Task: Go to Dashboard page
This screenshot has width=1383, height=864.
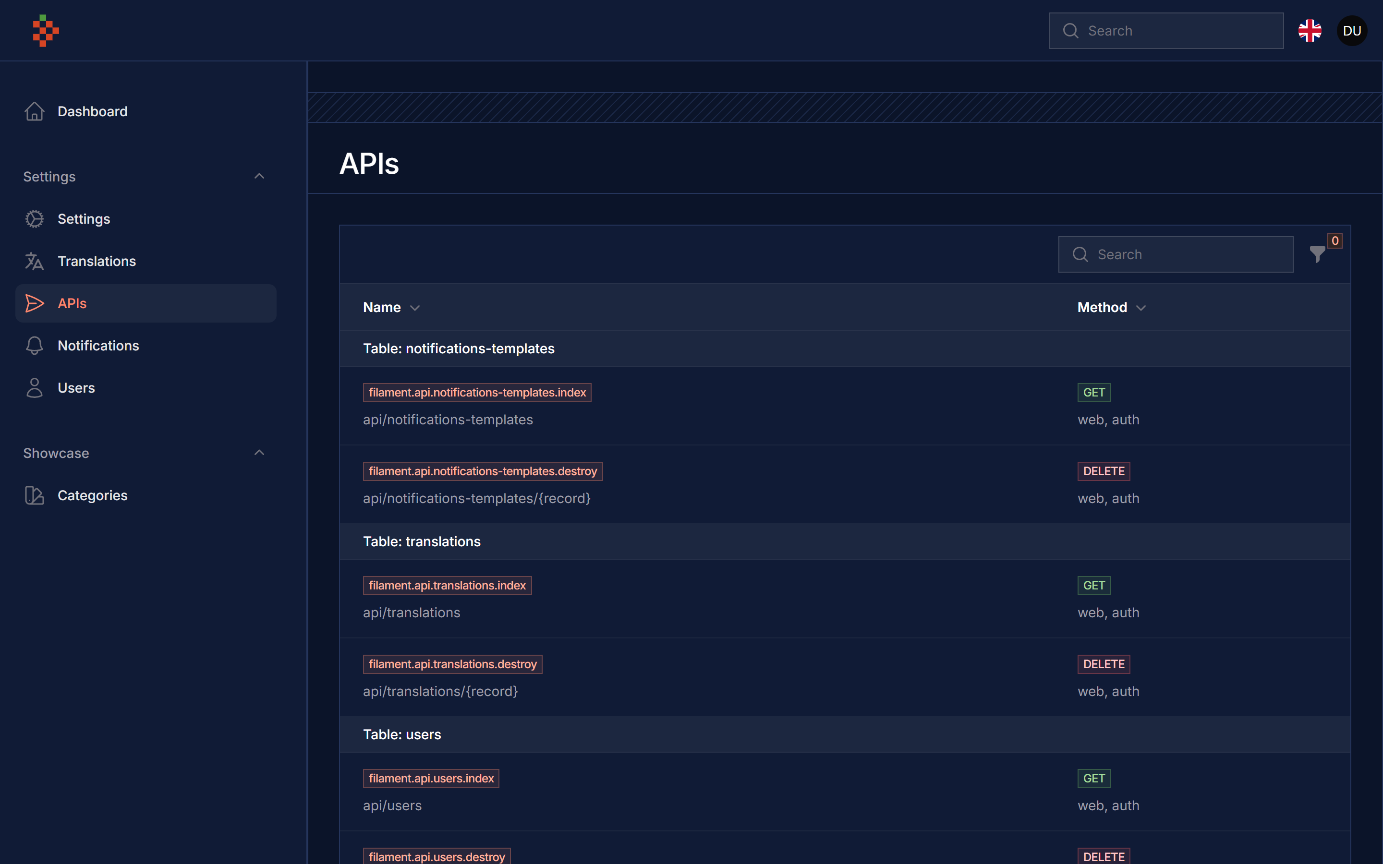Action: pos(146,111)
